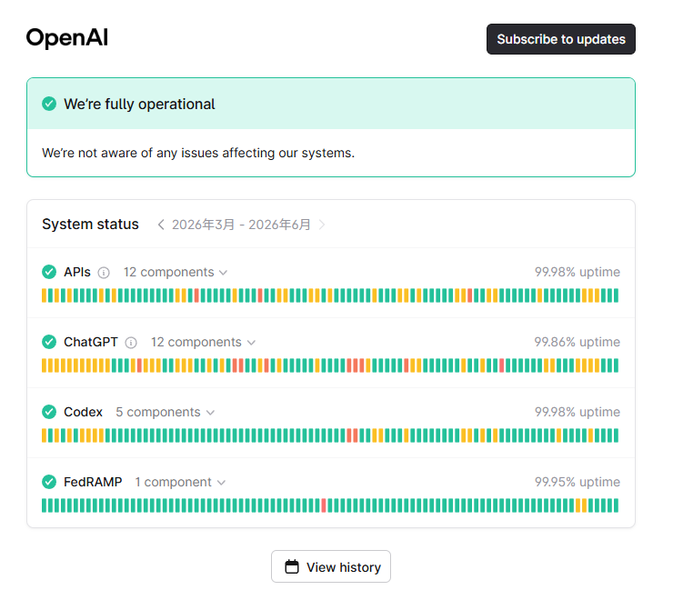Click the green checkmark beside fully operational
The height and width of the screenshot is (600, 673).
[x=49, y=104]
